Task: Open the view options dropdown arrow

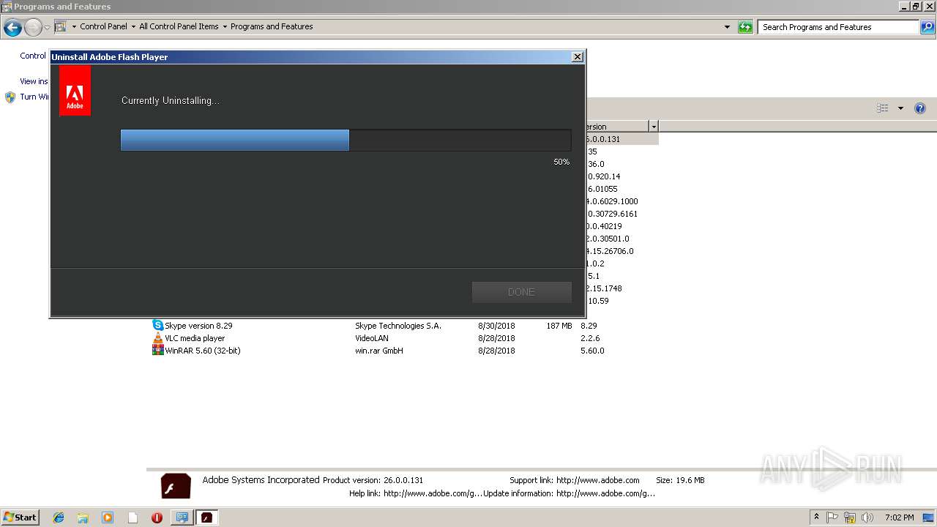Action: [x=900, y=108]
